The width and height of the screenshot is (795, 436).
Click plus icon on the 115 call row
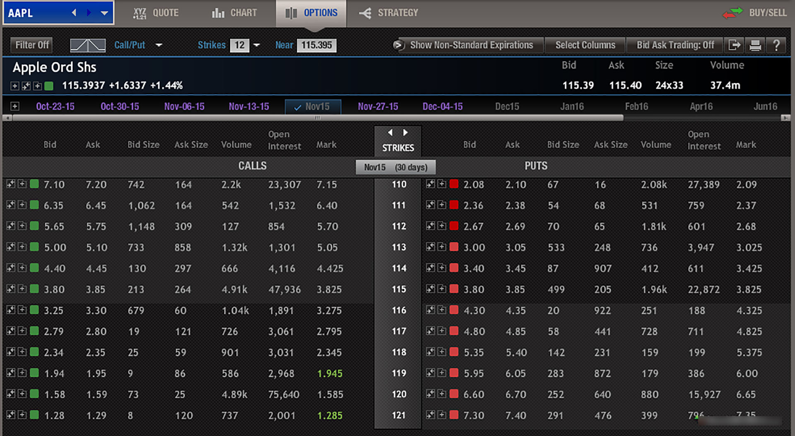click(x=22, y=289)
